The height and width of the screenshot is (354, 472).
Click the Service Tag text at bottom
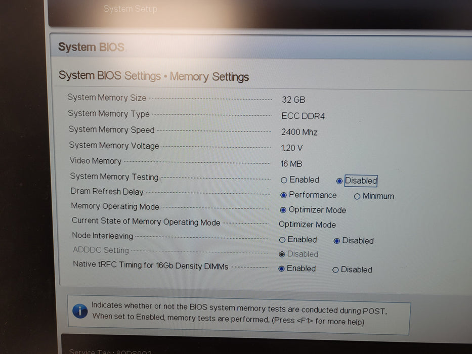pyautogui.click(x=110, y=351)
